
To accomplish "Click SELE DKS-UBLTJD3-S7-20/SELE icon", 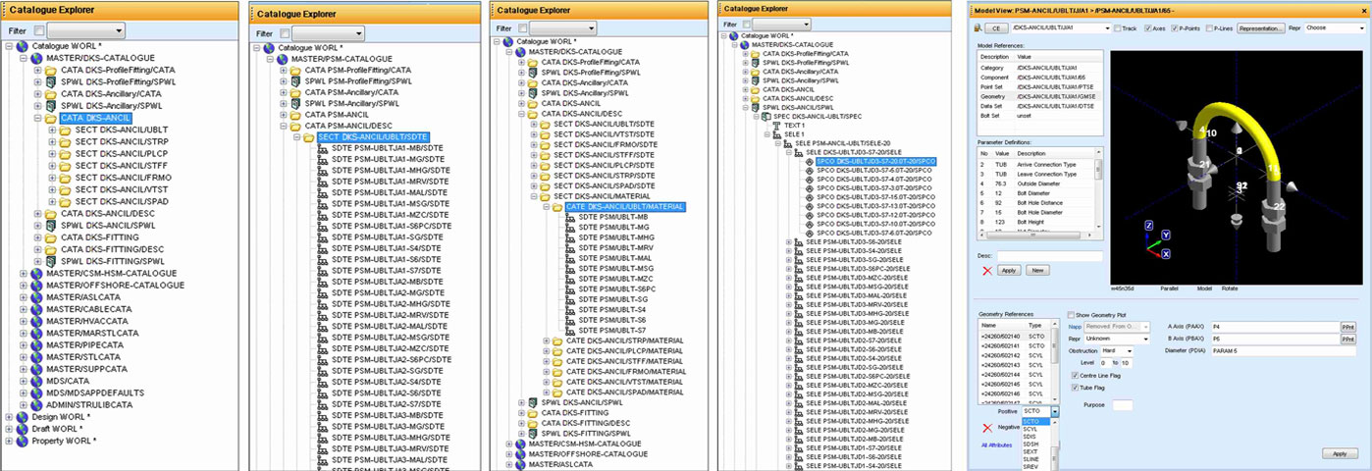I will click(x=799, y=151).
